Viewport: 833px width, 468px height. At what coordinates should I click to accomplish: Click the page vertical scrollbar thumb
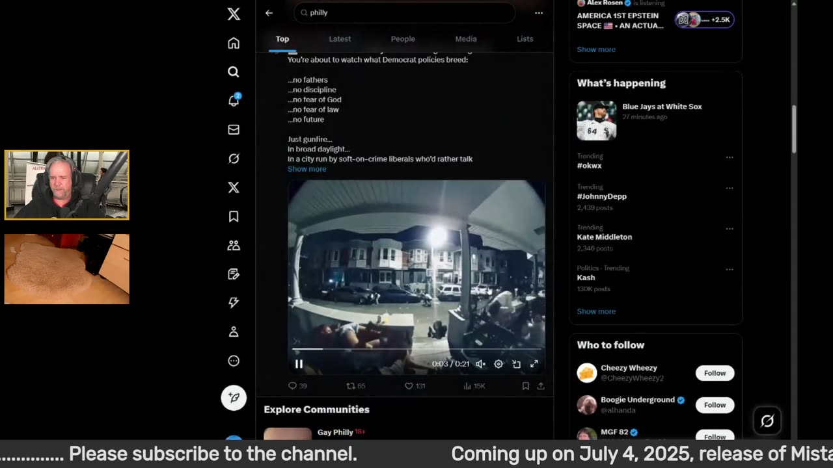point(794,129)
